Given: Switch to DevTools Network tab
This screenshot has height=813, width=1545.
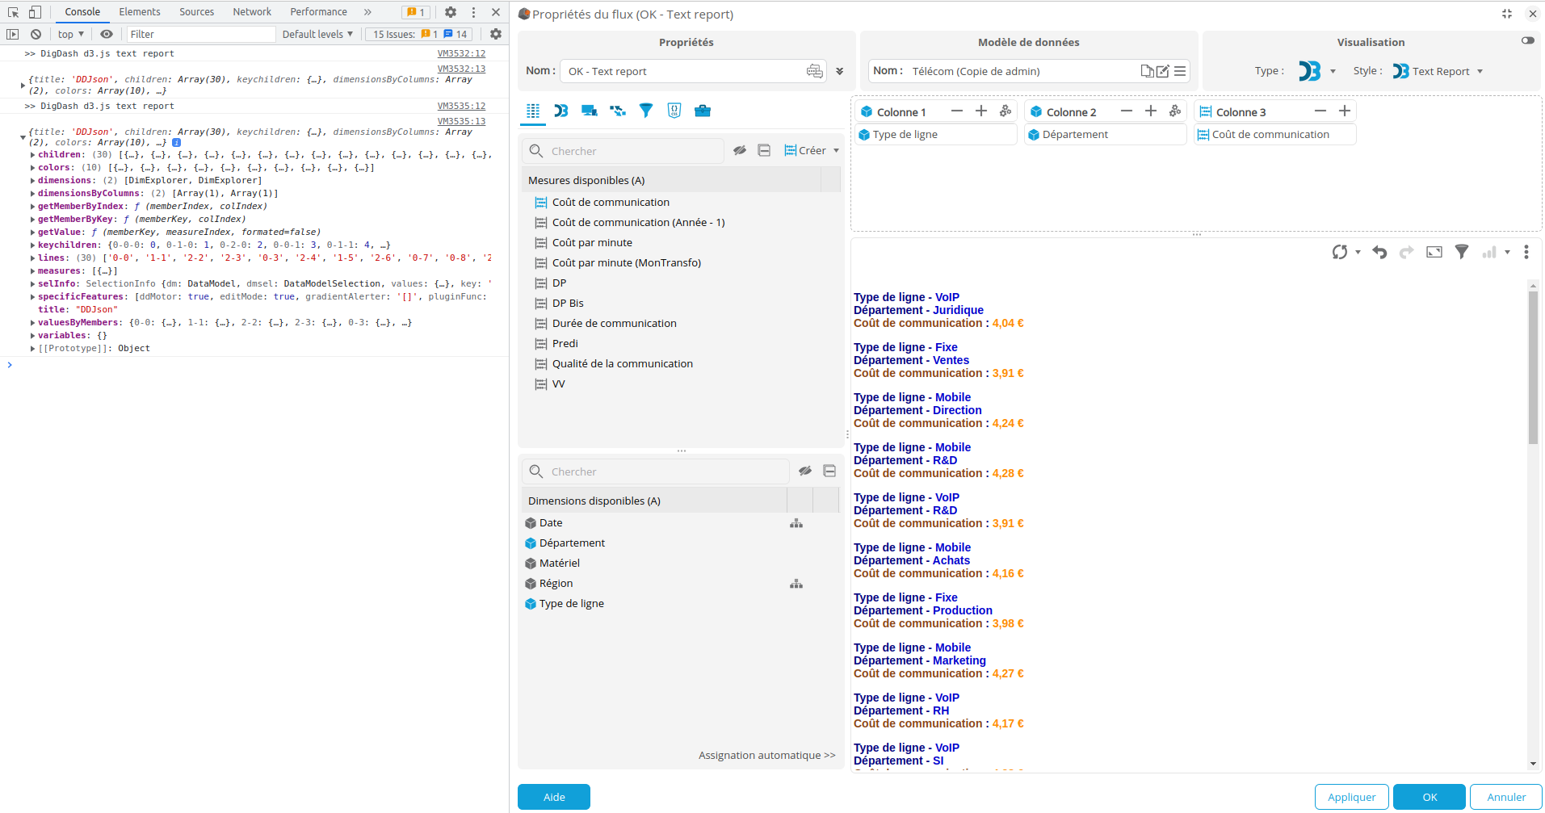Looking at the screenshot, I should pyautogui.click(x=252, y=11).
